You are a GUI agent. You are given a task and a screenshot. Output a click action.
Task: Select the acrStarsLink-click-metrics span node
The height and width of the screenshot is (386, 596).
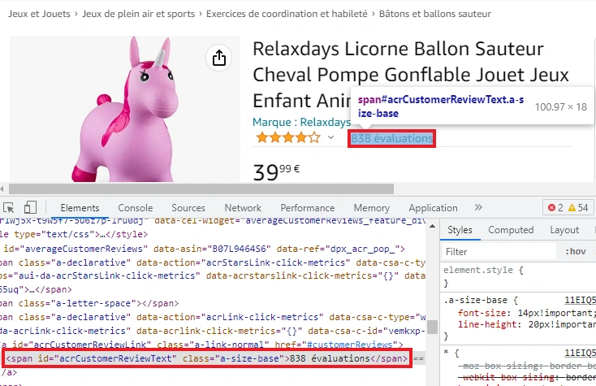point(213,276)
